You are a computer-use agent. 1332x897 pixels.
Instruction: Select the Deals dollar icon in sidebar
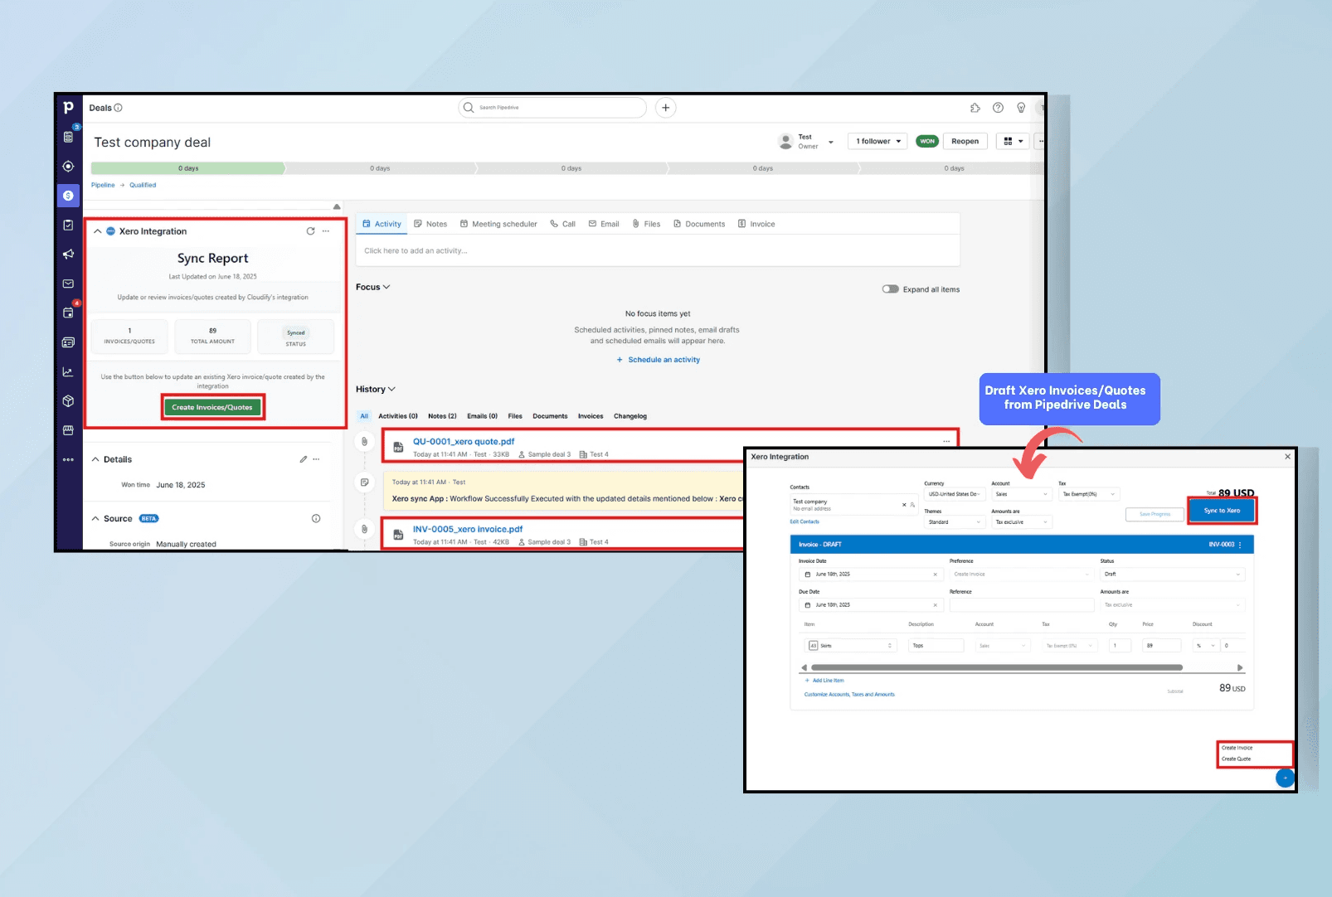[x=68, y=196]
